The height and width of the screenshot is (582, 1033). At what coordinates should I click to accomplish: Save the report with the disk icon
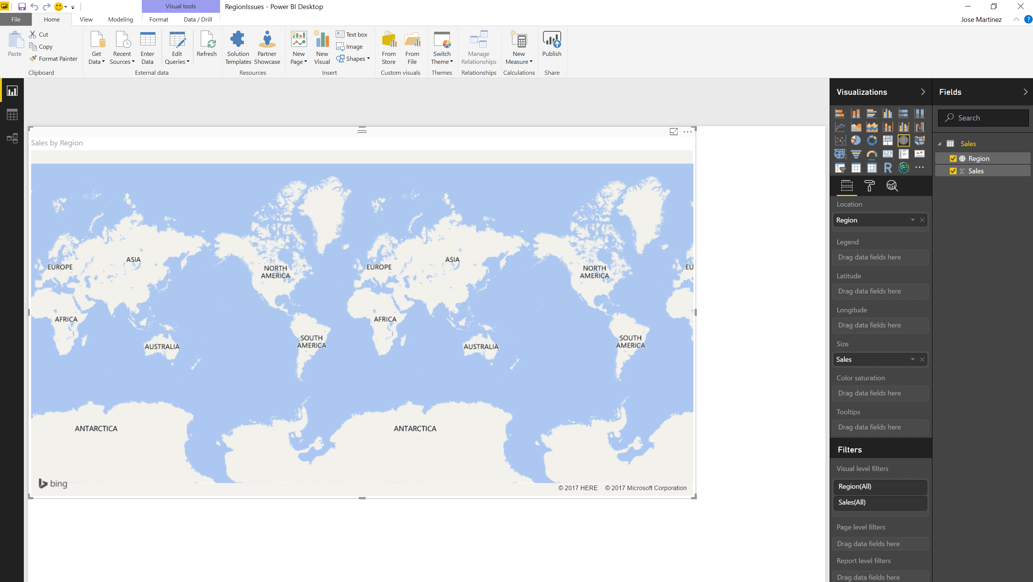[x=22, y=7]
